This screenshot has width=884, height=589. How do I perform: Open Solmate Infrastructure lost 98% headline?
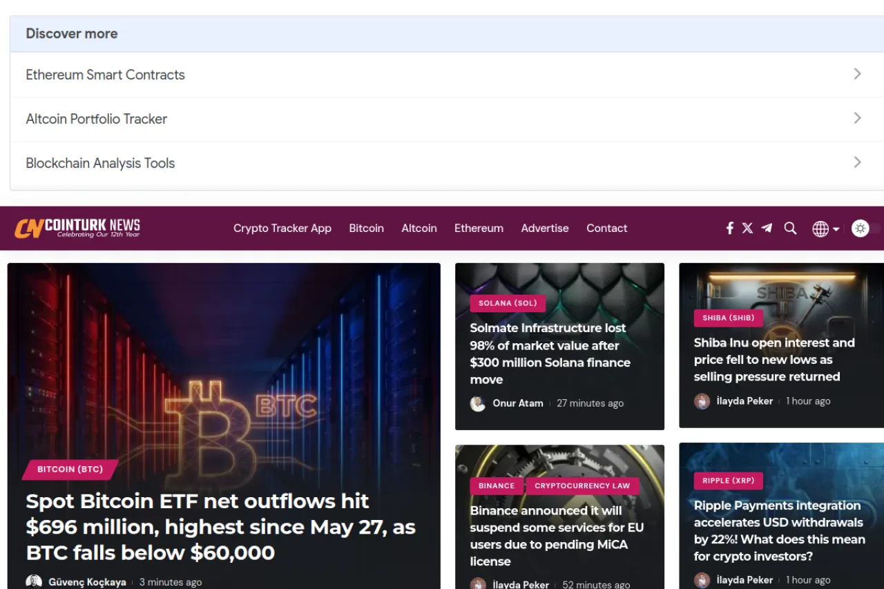[550, 354]
